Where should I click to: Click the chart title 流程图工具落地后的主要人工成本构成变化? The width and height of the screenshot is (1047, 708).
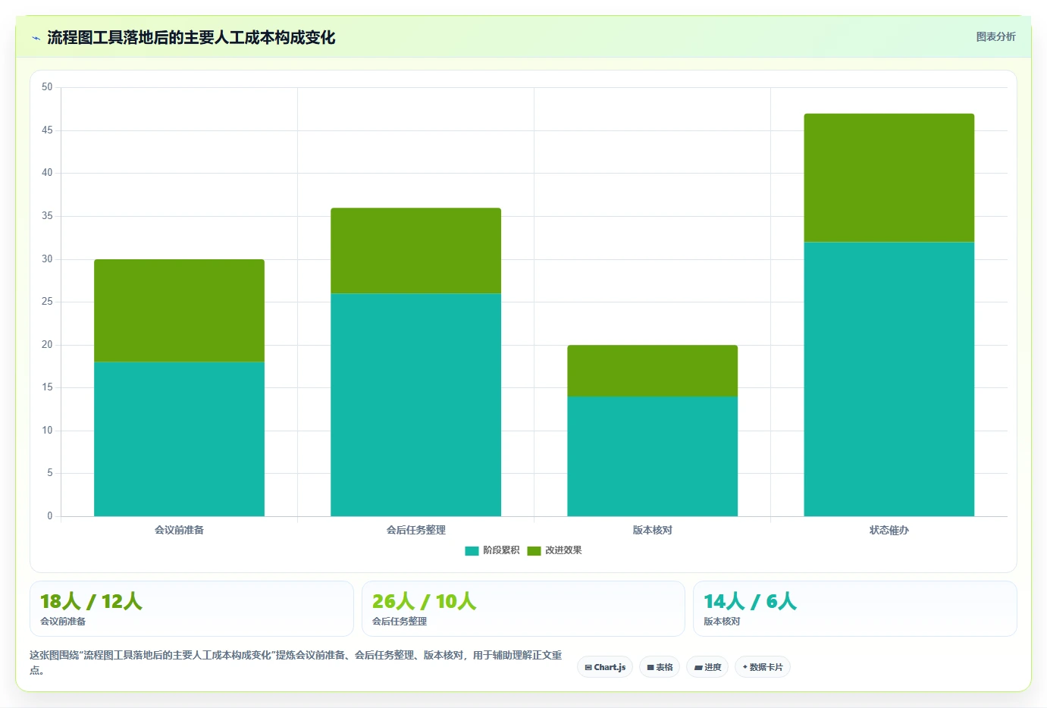tap(191, 37)
